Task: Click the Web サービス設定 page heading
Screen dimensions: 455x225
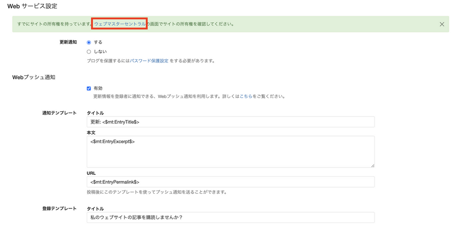Action: click(x=32, y=6)
